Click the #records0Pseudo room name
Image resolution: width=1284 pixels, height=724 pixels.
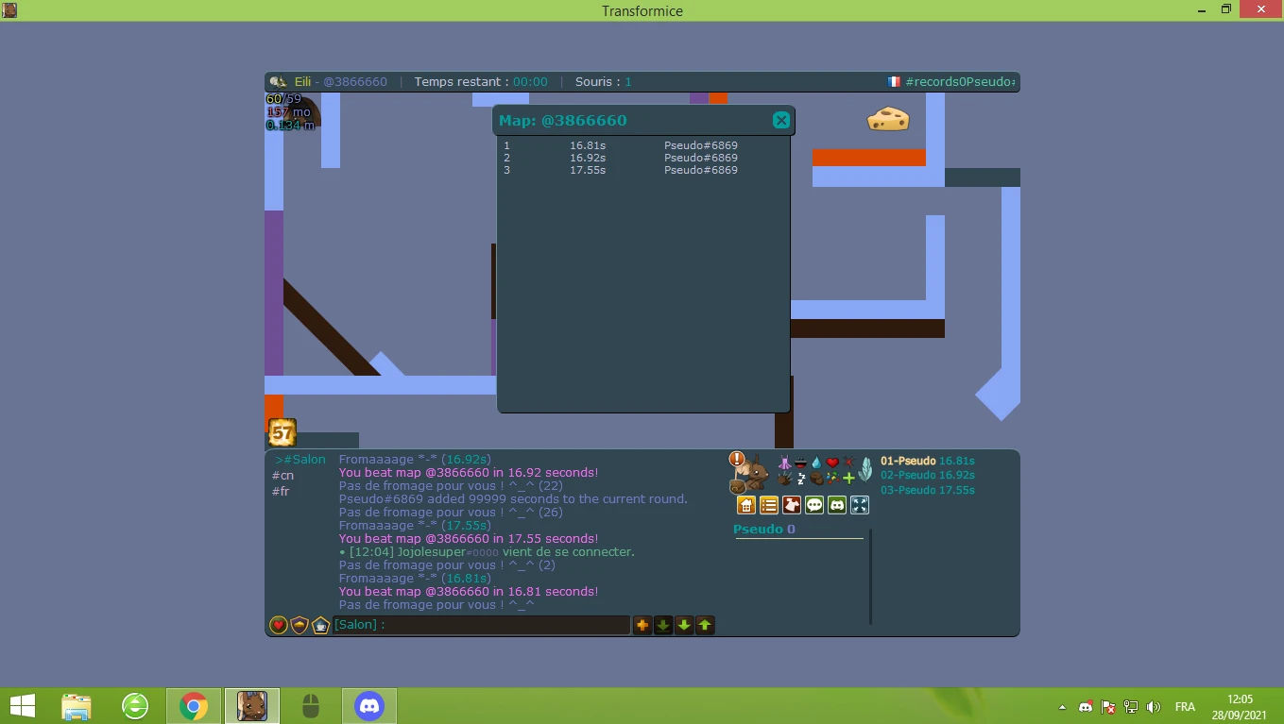960,82
